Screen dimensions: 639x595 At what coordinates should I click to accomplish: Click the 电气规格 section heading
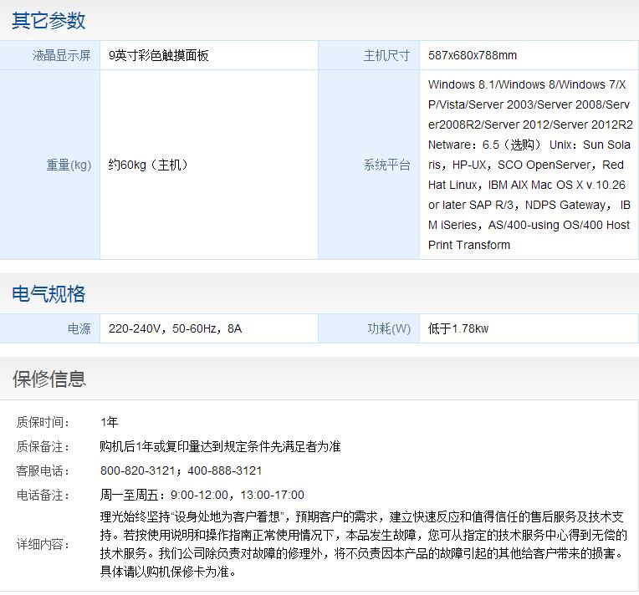pyautogui.click(x=49, y=294)
